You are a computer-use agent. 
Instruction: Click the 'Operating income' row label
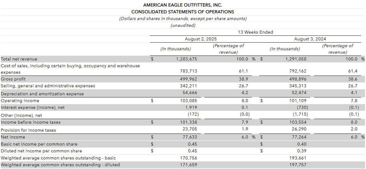click(x=20, y=101)
